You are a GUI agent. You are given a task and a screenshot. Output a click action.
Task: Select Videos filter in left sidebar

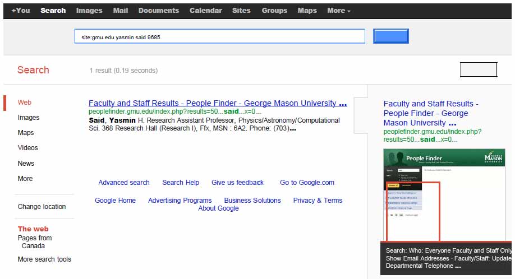pos(28,148)
